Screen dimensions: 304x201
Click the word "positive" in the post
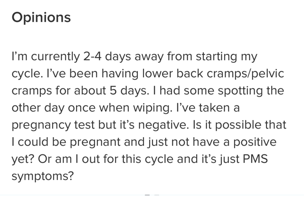pos(255,142)
